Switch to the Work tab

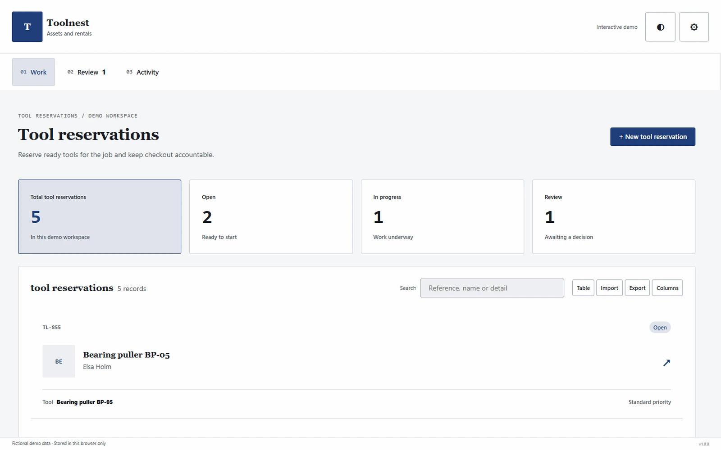coord(33,72)
